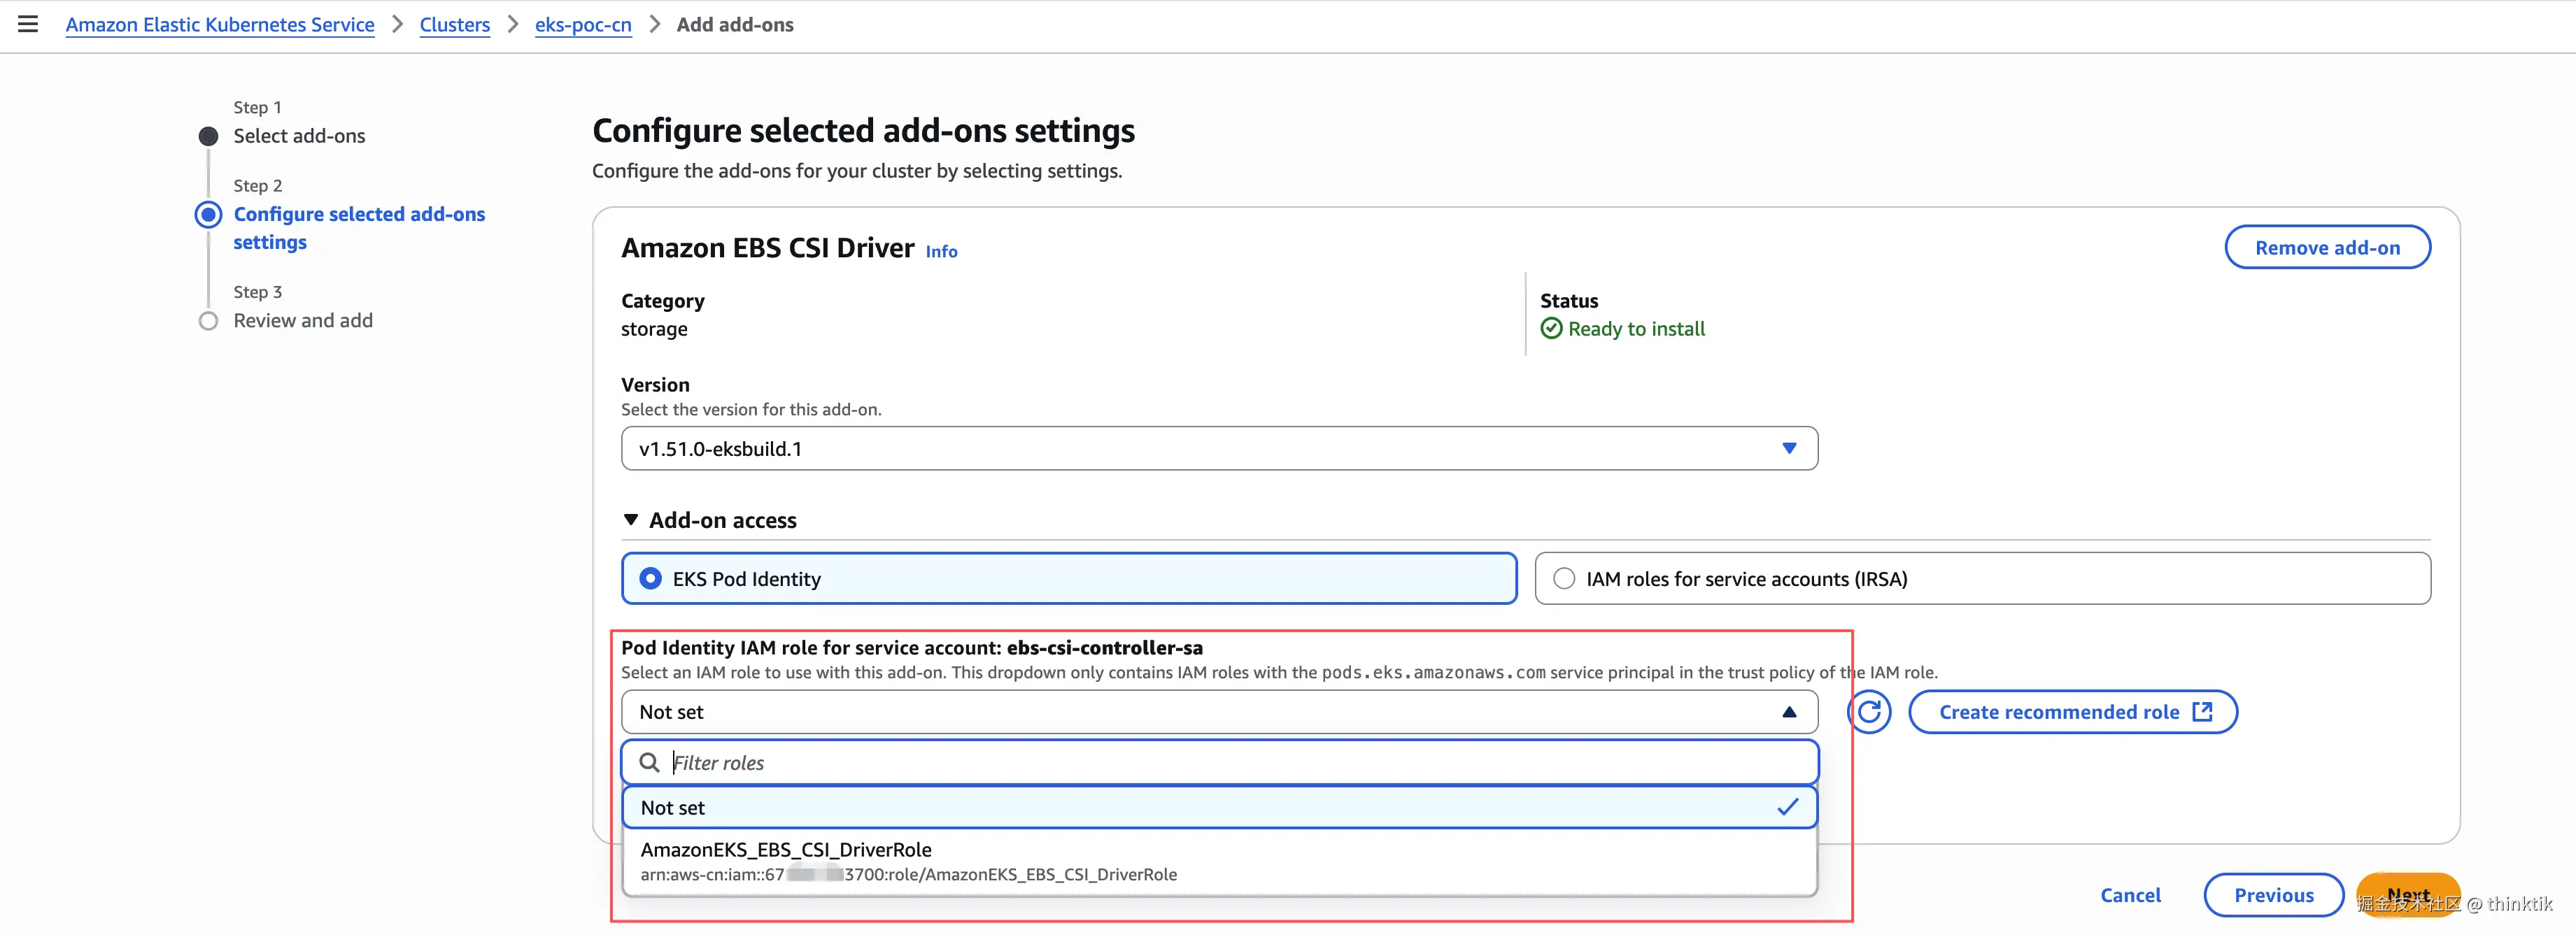Go to Amazon Elastic Kubernetes Service breadcrumb

[x=220, y=25]
